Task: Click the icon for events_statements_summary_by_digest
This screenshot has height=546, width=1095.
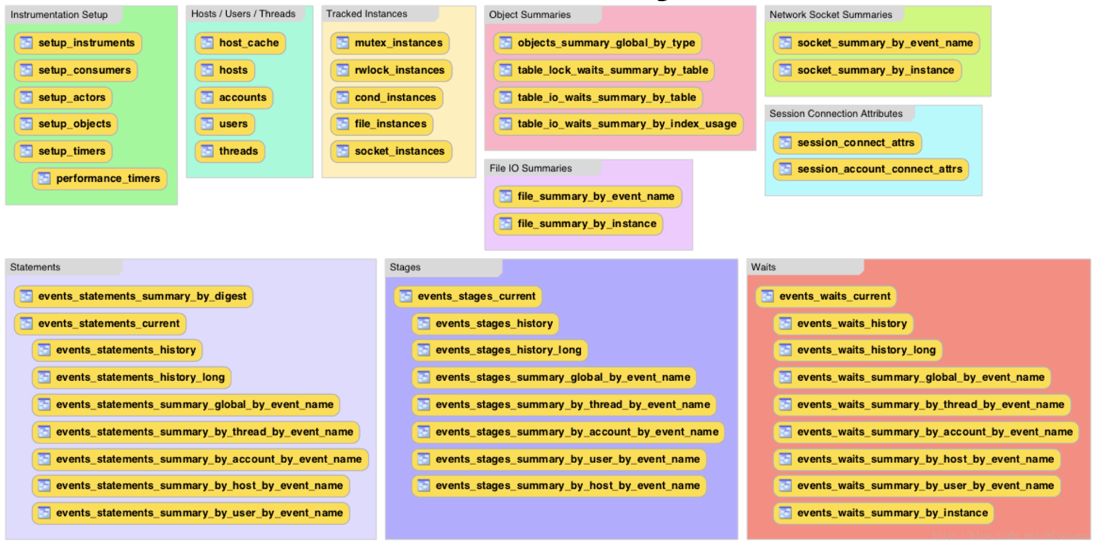Action: coord(26,296)
